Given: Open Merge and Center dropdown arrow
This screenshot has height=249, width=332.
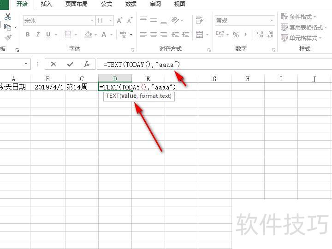Looking at the screenshot, I should (x=207, y=35).
